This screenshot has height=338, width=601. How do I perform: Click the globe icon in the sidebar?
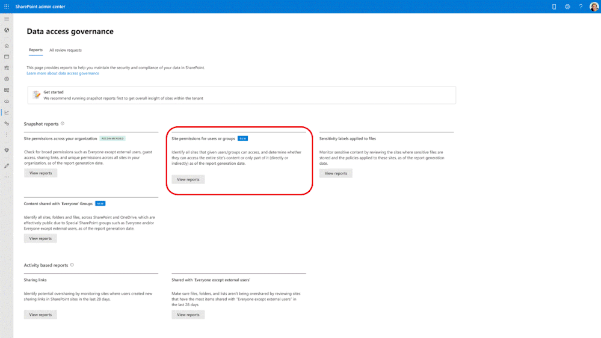click(7, 30)
